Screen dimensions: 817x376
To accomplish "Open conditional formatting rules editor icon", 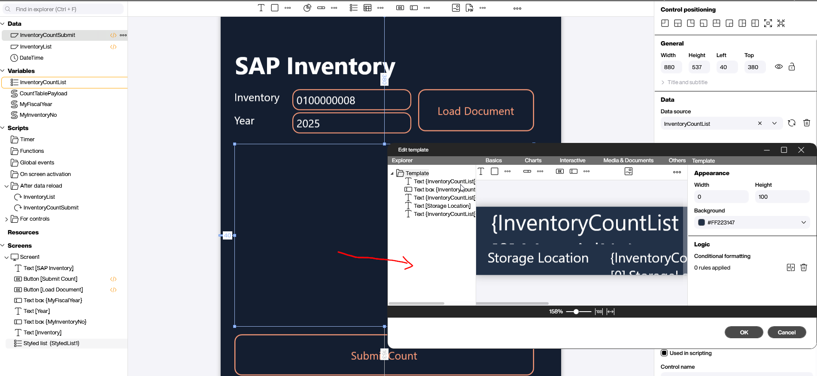I will point(790,267).
